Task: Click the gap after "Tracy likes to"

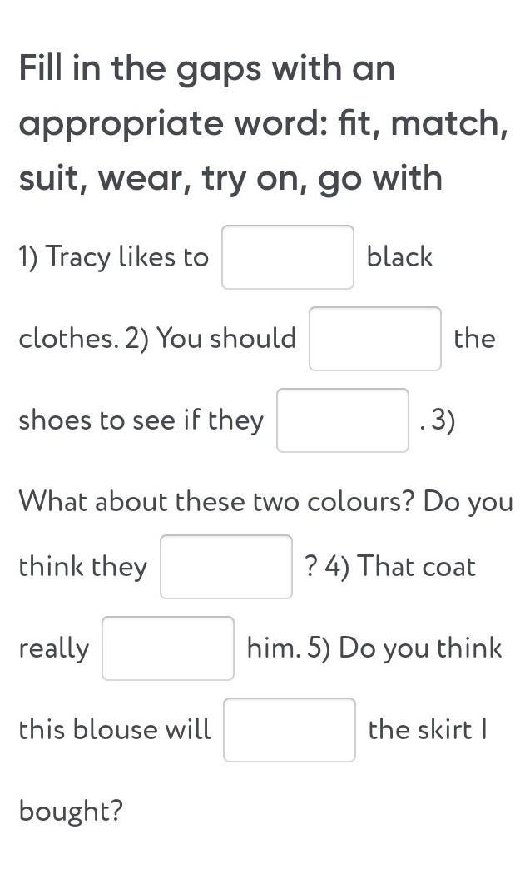Action: [x=287, y=257]
